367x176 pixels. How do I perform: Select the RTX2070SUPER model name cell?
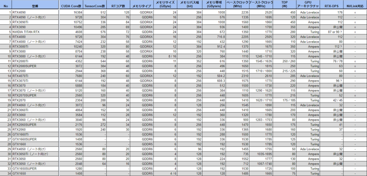35,96
